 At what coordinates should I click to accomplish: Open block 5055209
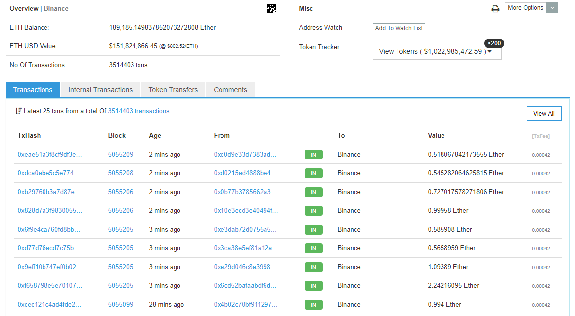tap(121, 154)
